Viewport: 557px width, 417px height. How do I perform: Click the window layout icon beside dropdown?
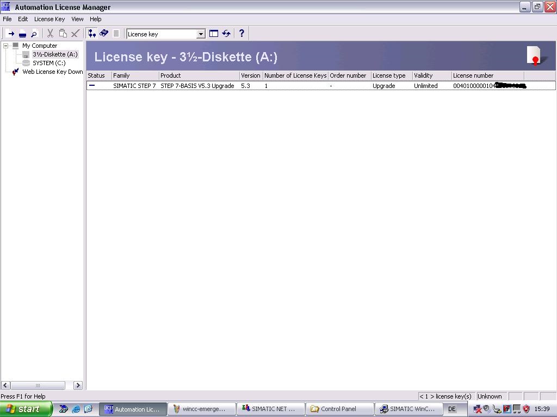(x=214, y=34)
